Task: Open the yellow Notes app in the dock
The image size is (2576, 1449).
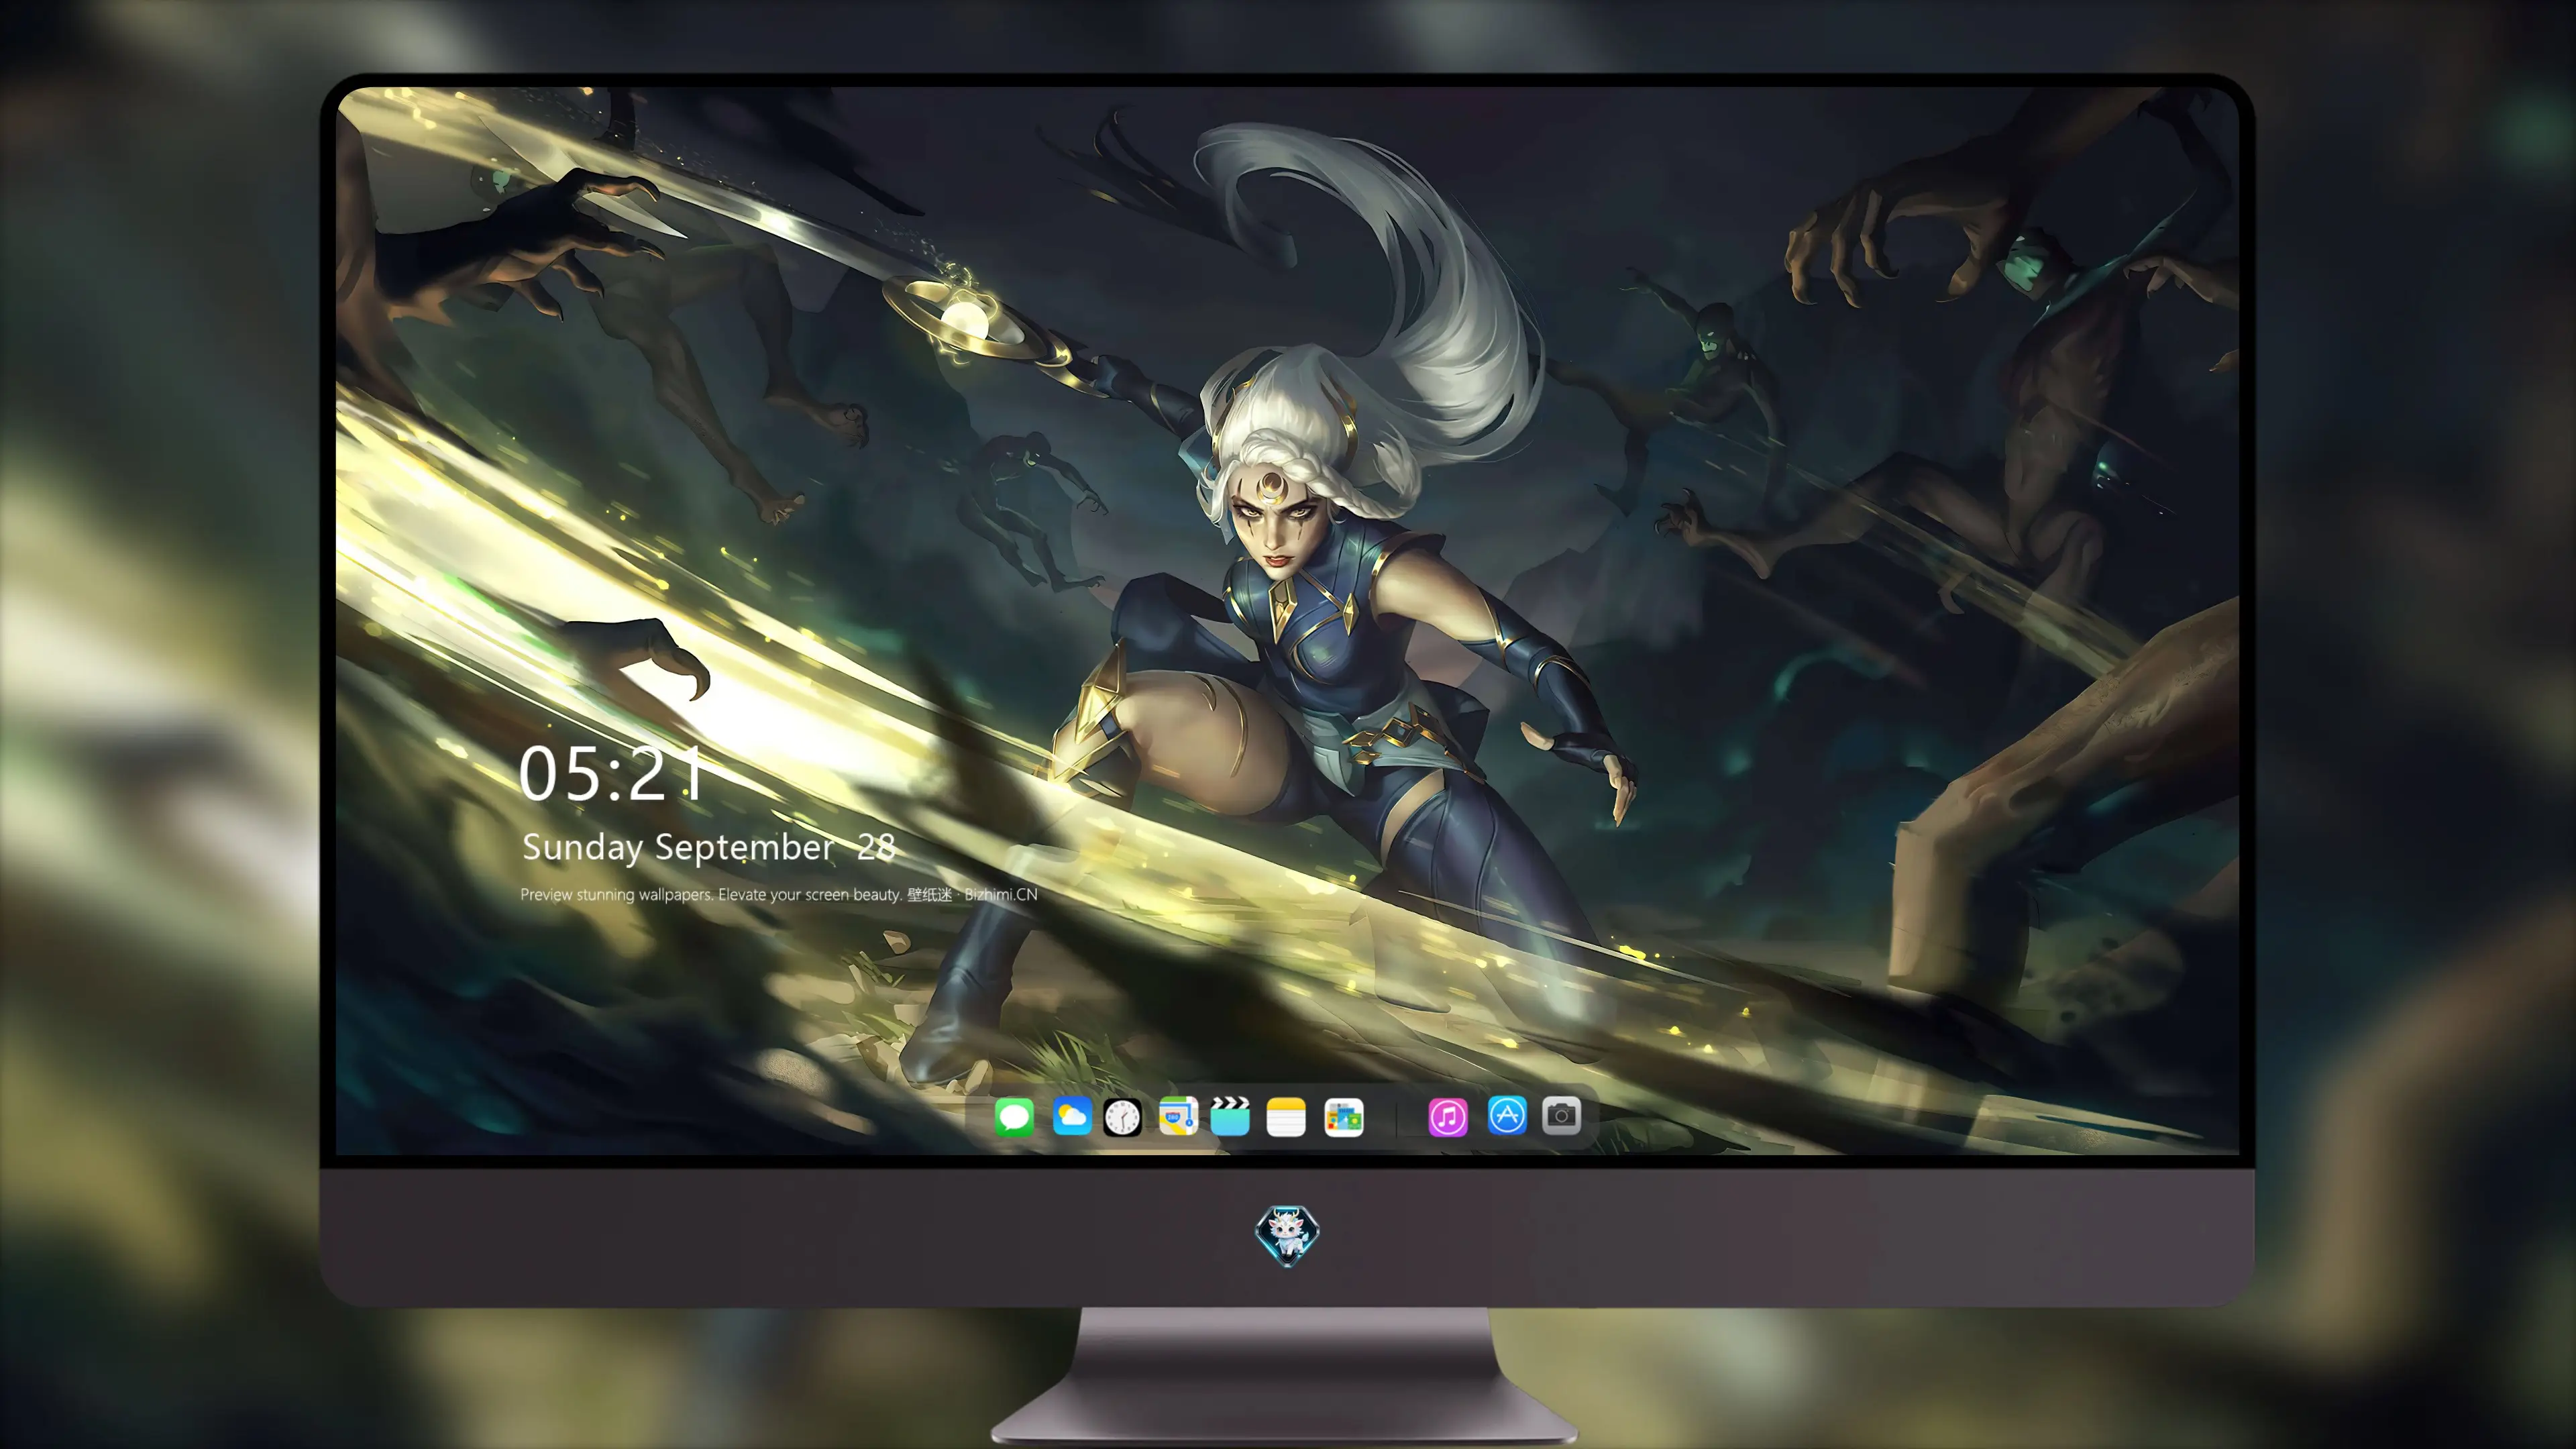Action: [x=1286, y=1117]
